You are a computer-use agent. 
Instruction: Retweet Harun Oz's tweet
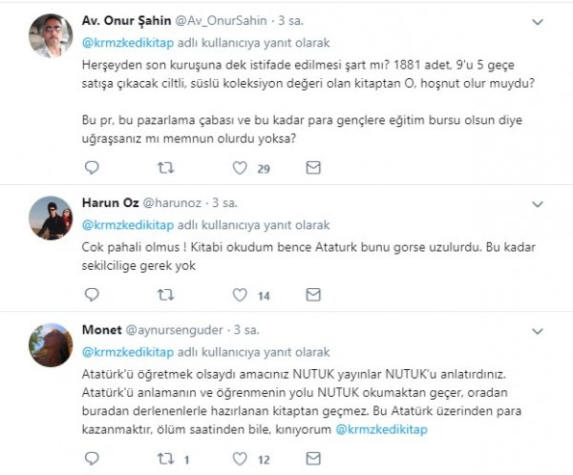164,295
